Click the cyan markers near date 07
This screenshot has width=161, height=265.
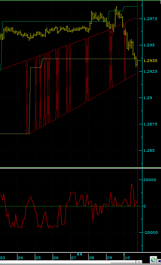click(79, 254)
